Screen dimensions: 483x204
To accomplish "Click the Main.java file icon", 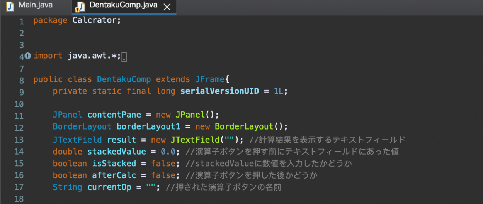I will tap(10, 6).
